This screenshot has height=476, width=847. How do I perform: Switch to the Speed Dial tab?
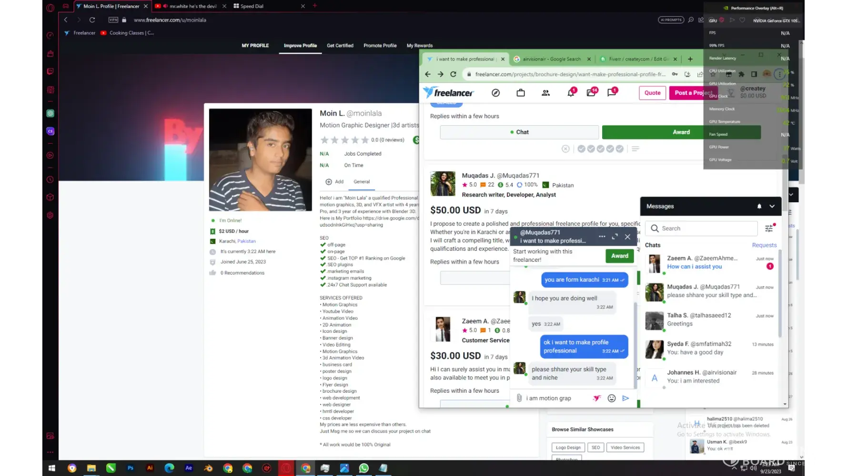269,6
